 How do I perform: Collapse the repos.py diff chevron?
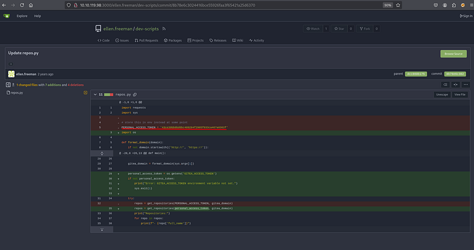tap(94, 94)
